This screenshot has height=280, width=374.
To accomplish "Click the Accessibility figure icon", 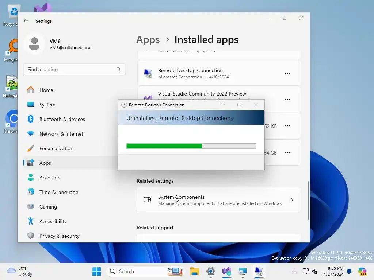I will pos(31,221).
